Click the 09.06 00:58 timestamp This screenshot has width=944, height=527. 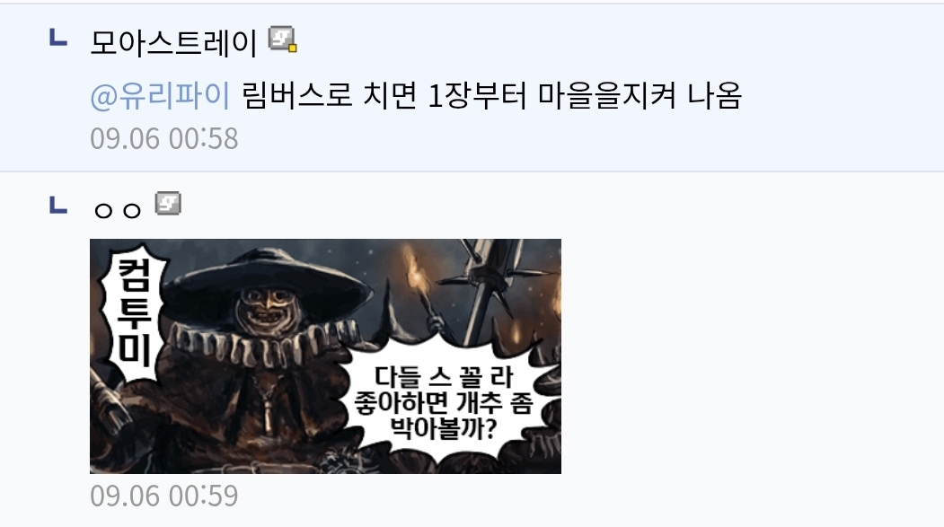pos(164,139)
